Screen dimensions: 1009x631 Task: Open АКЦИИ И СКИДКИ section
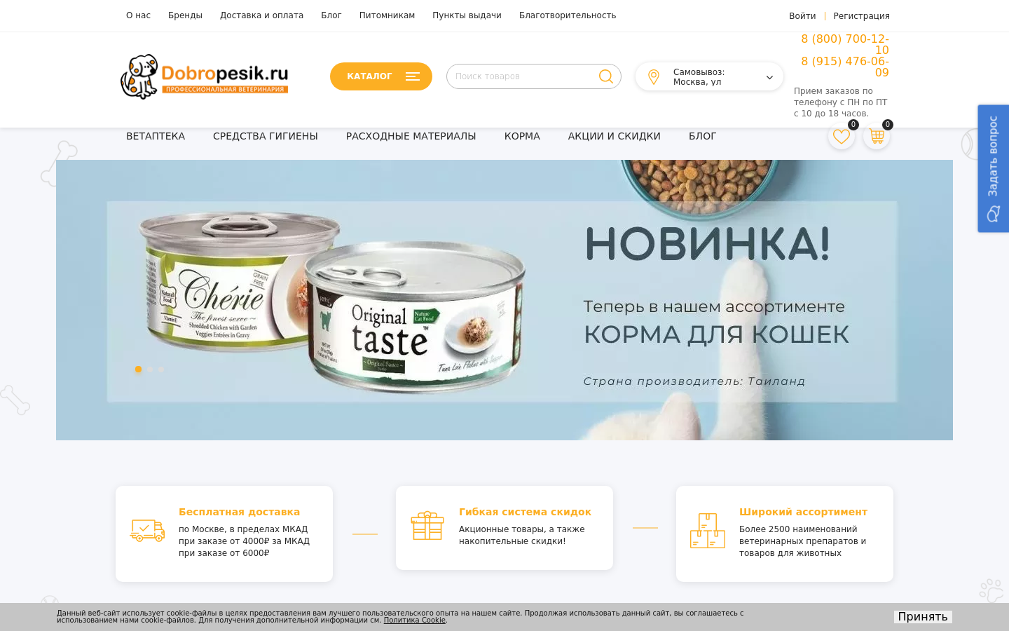[x=615, y=136]
